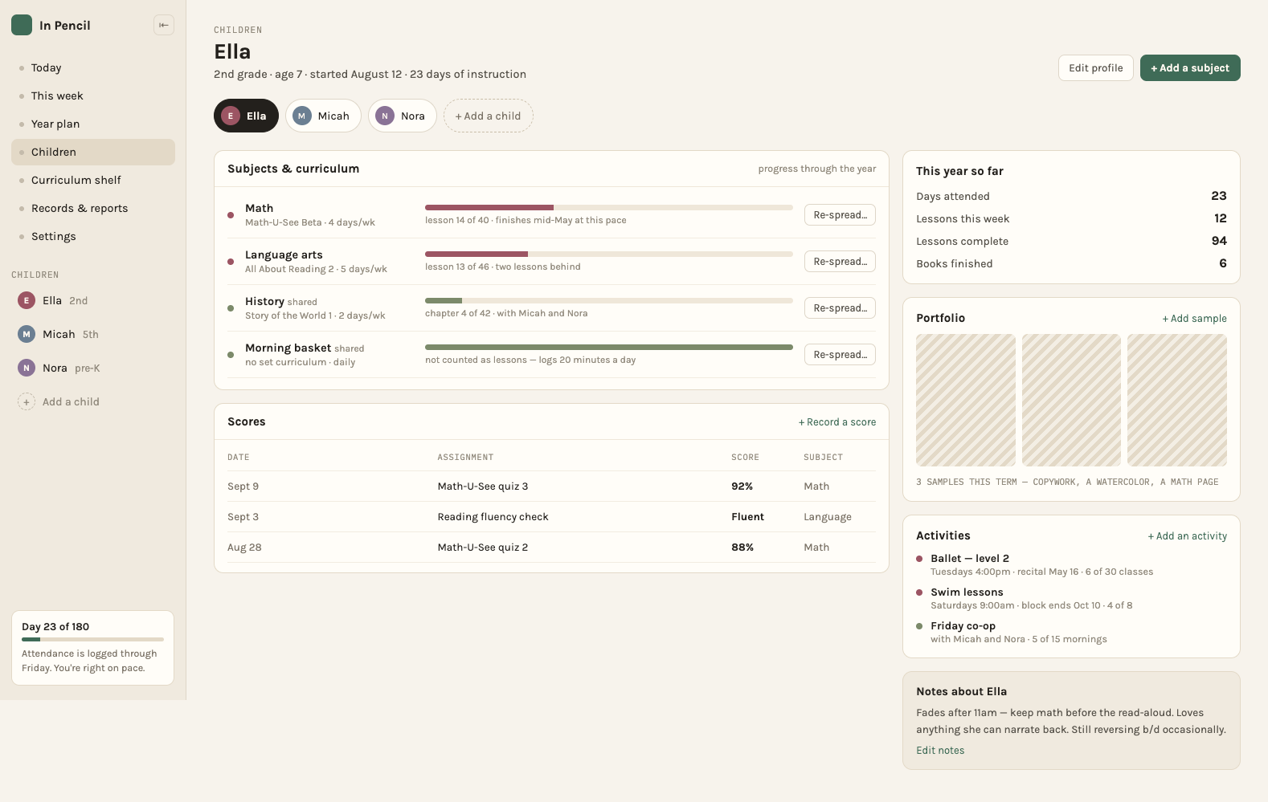Select the Reading fluency check row

[x=551, y=516]
